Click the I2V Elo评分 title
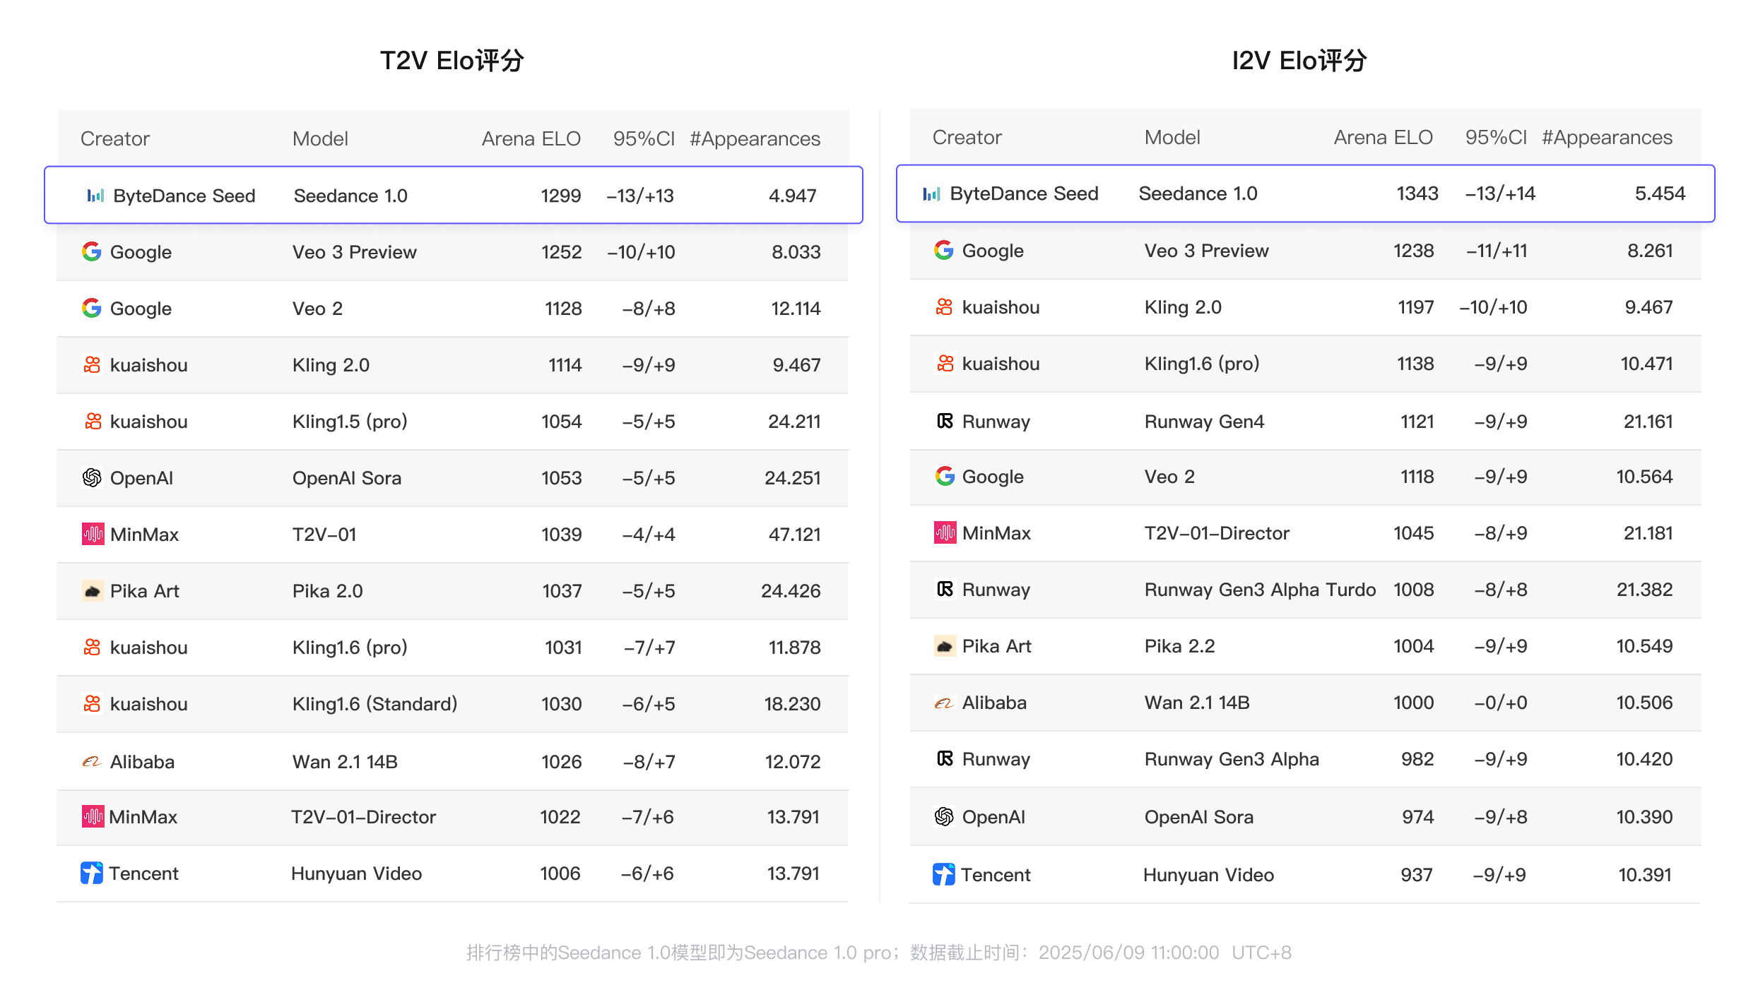This screenshot has width=1758, height=990. pos(1299,61)
